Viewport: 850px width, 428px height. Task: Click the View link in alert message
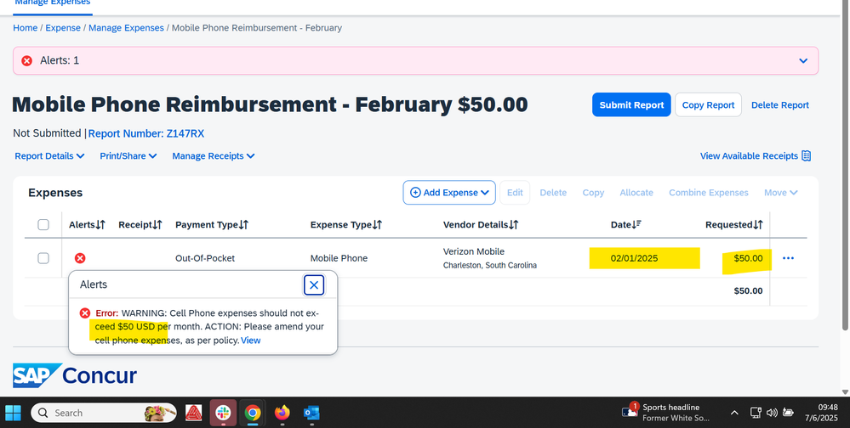250,341
